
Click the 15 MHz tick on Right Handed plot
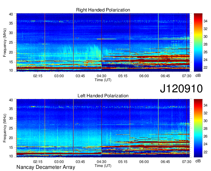click(x=11, y=62)
